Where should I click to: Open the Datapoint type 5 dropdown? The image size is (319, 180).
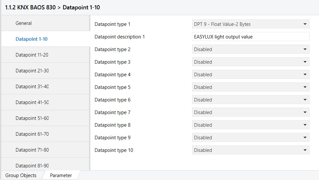coord(250,87)
